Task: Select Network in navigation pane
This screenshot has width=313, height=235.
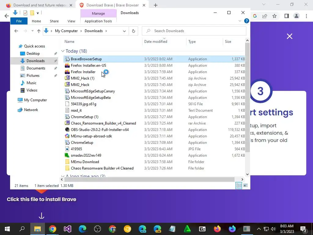Action: [x=31, y=110]
